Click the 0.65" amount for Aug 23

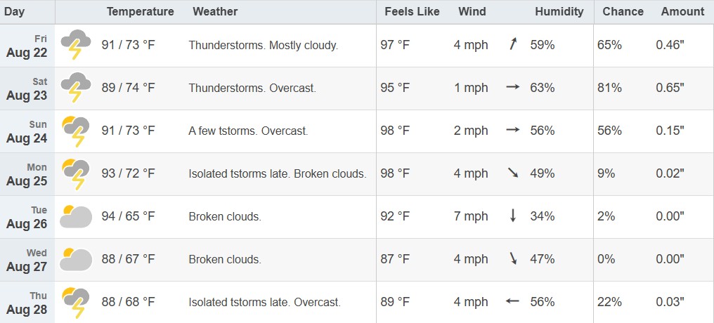(670, 88)
